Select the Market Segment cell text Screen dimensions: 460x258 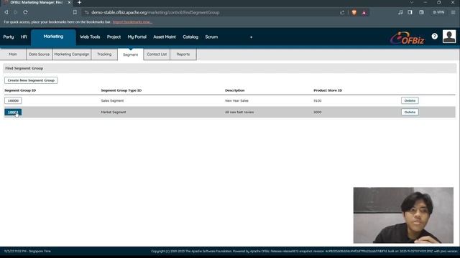(x=114, y=112)
